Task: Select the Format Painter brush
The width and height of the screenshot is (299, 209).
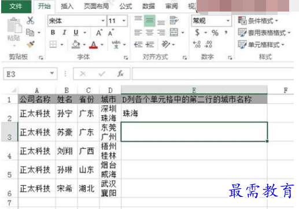Action: click(x=31, y=44)
